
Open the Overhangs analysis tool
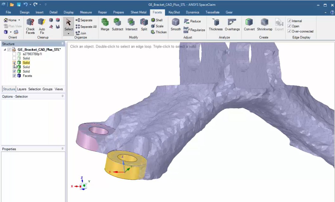click(x=232, y=25)
